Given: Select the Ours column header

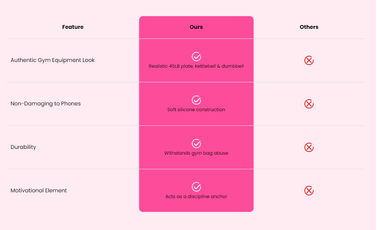Looking at the screenshot, I should click(196, 27).
